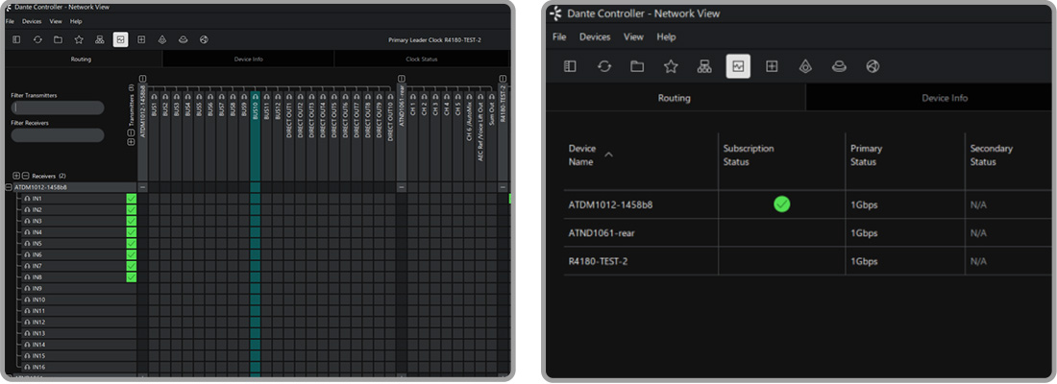
Task: Click the globe icon in the routing grid window toolbar
Action: [204, 39]
